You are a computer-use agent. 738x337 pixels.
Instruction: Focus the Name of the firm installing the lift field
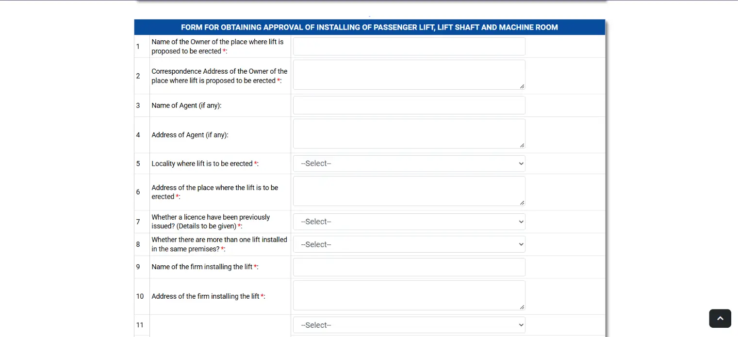(409, 267)
